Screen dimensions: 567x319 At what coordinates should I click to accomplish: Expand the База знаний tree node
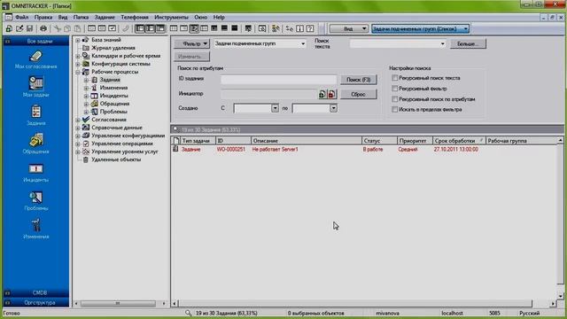click(x=78, y=40)
